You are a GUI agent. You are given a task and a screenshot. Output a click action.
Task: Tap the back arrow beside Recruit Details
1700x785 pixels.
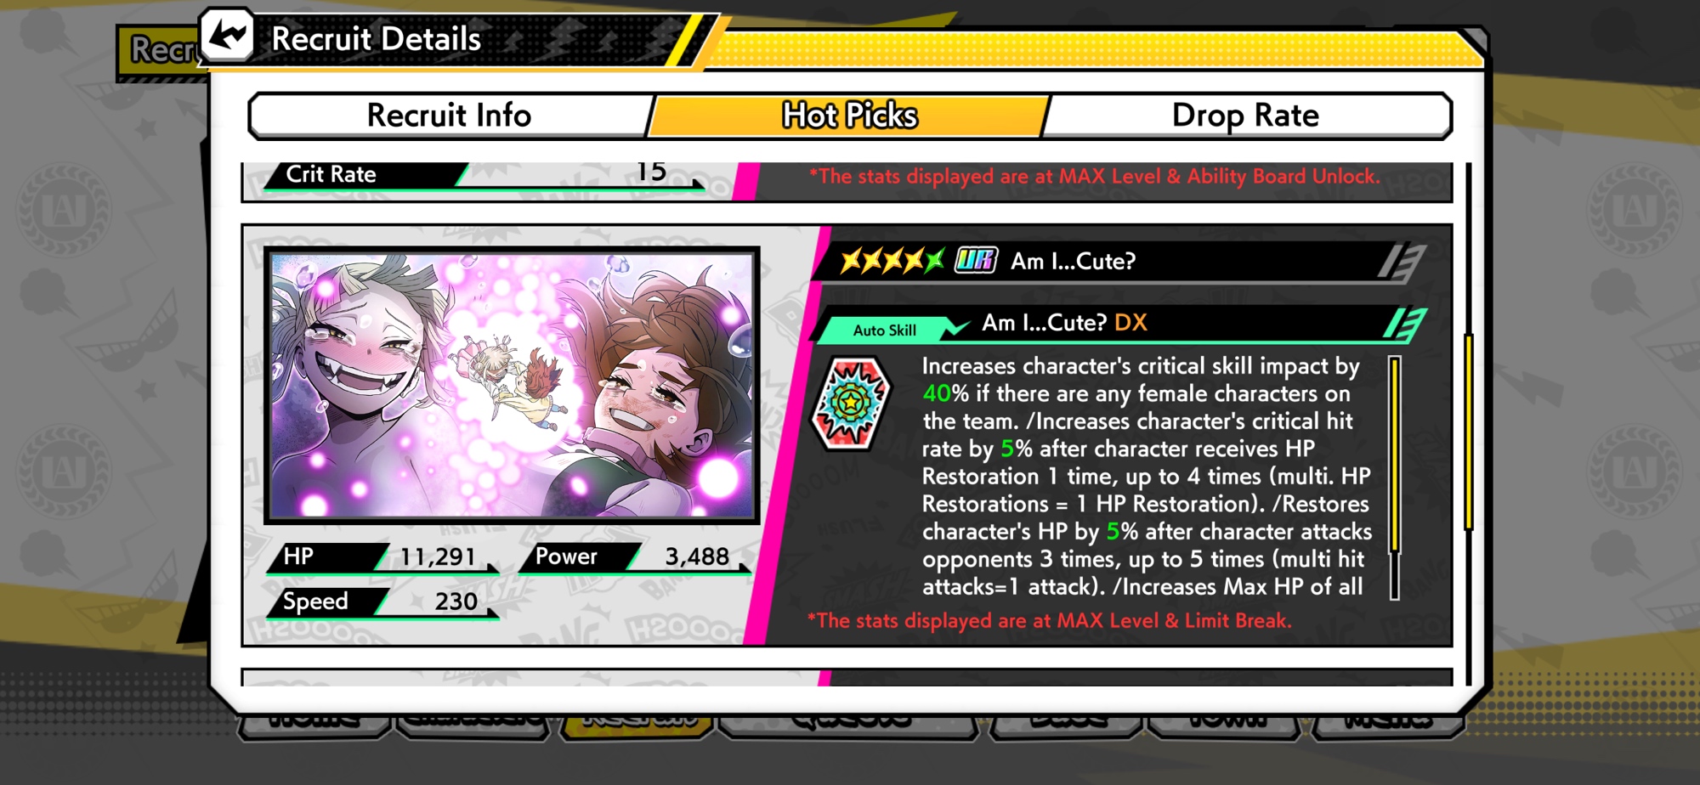pyautogui.click(x=227, y=36)
